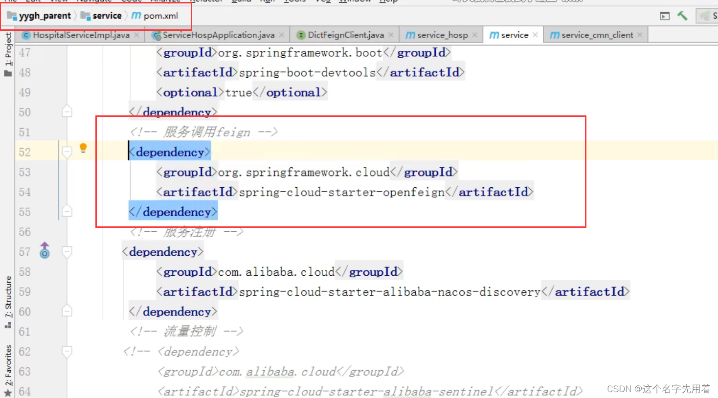
Task: Close the HospitalServiceImpl.java tab
Action: click(x=136, y=35)
